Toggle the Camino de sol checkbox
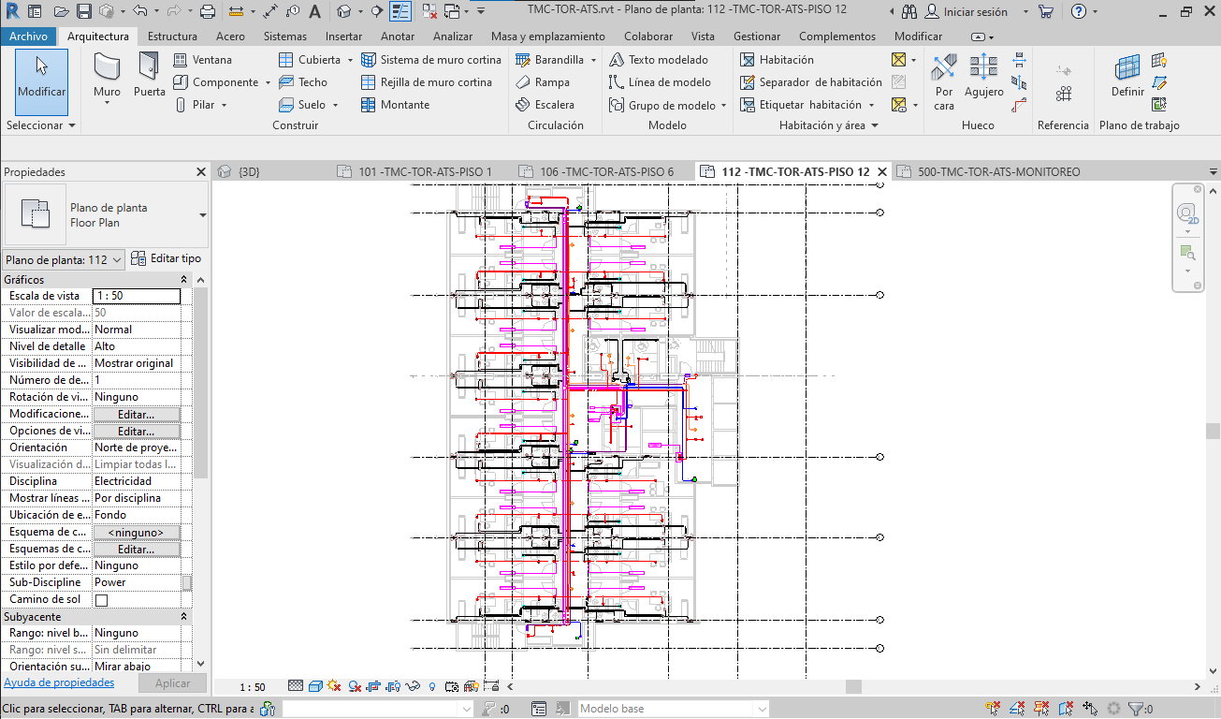 pos(101,600)
